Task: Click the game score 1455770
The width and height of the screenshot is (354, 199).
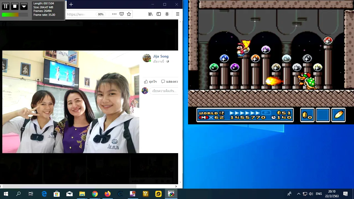Action: point(248,117)
